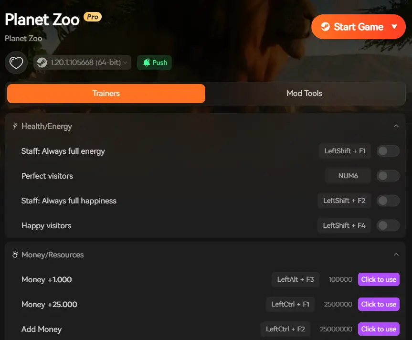Collapse the Health/Energy section
This screenshot has width=412, height=340.
[397, 126]
